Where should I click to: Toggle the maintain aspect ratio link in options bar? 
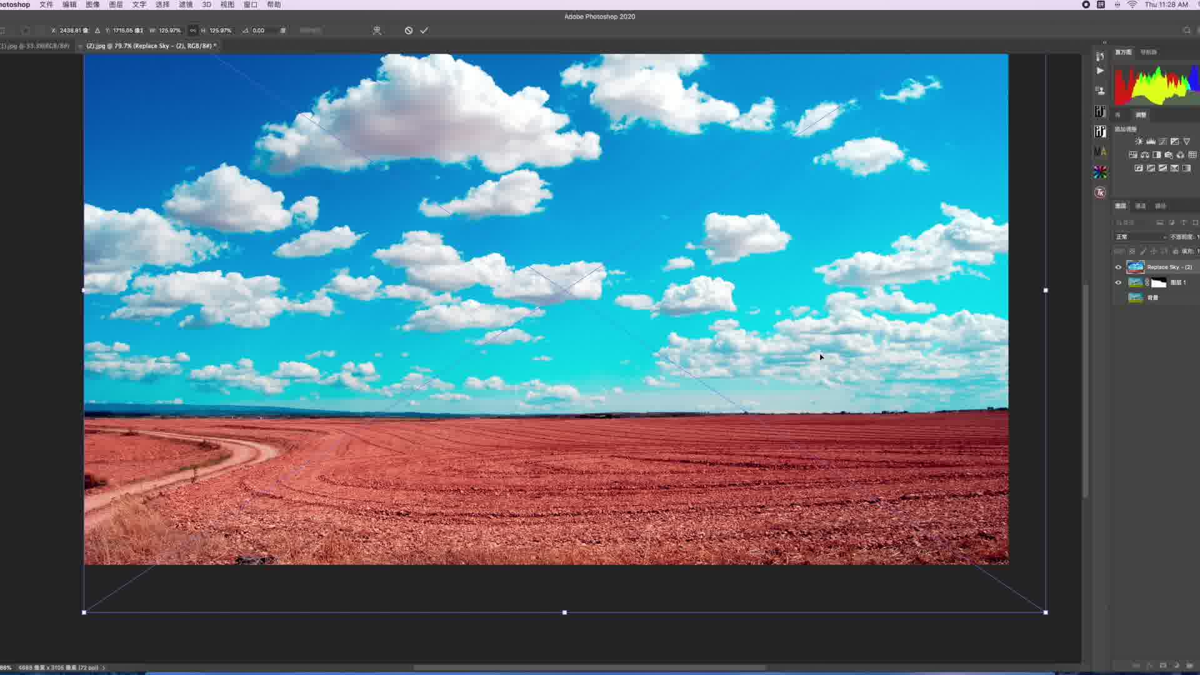tap(191, 30)
